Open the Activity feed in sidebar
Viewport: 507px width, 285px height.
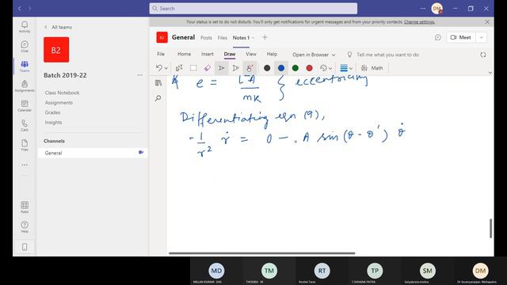[25, 27]
